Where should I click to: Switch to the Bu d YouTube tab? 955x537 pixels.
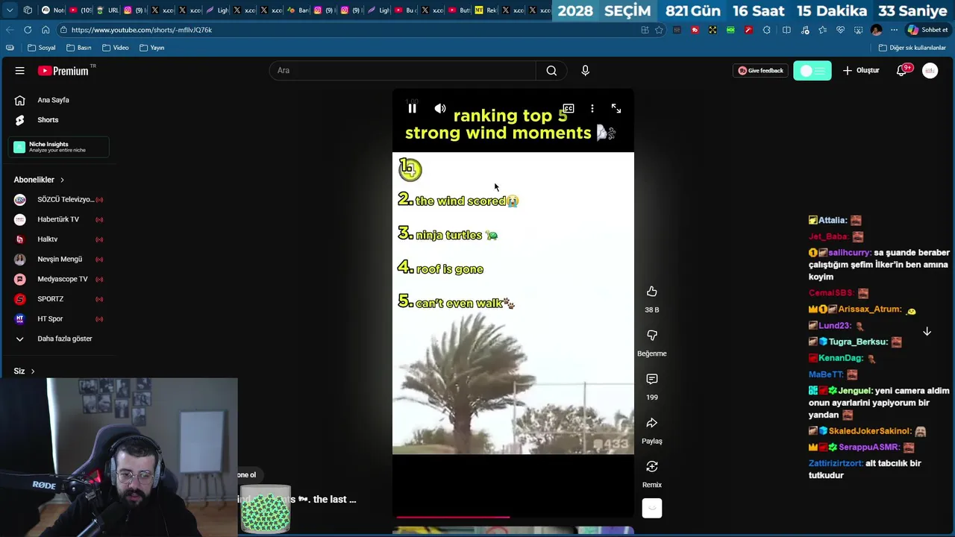(404, 10)
